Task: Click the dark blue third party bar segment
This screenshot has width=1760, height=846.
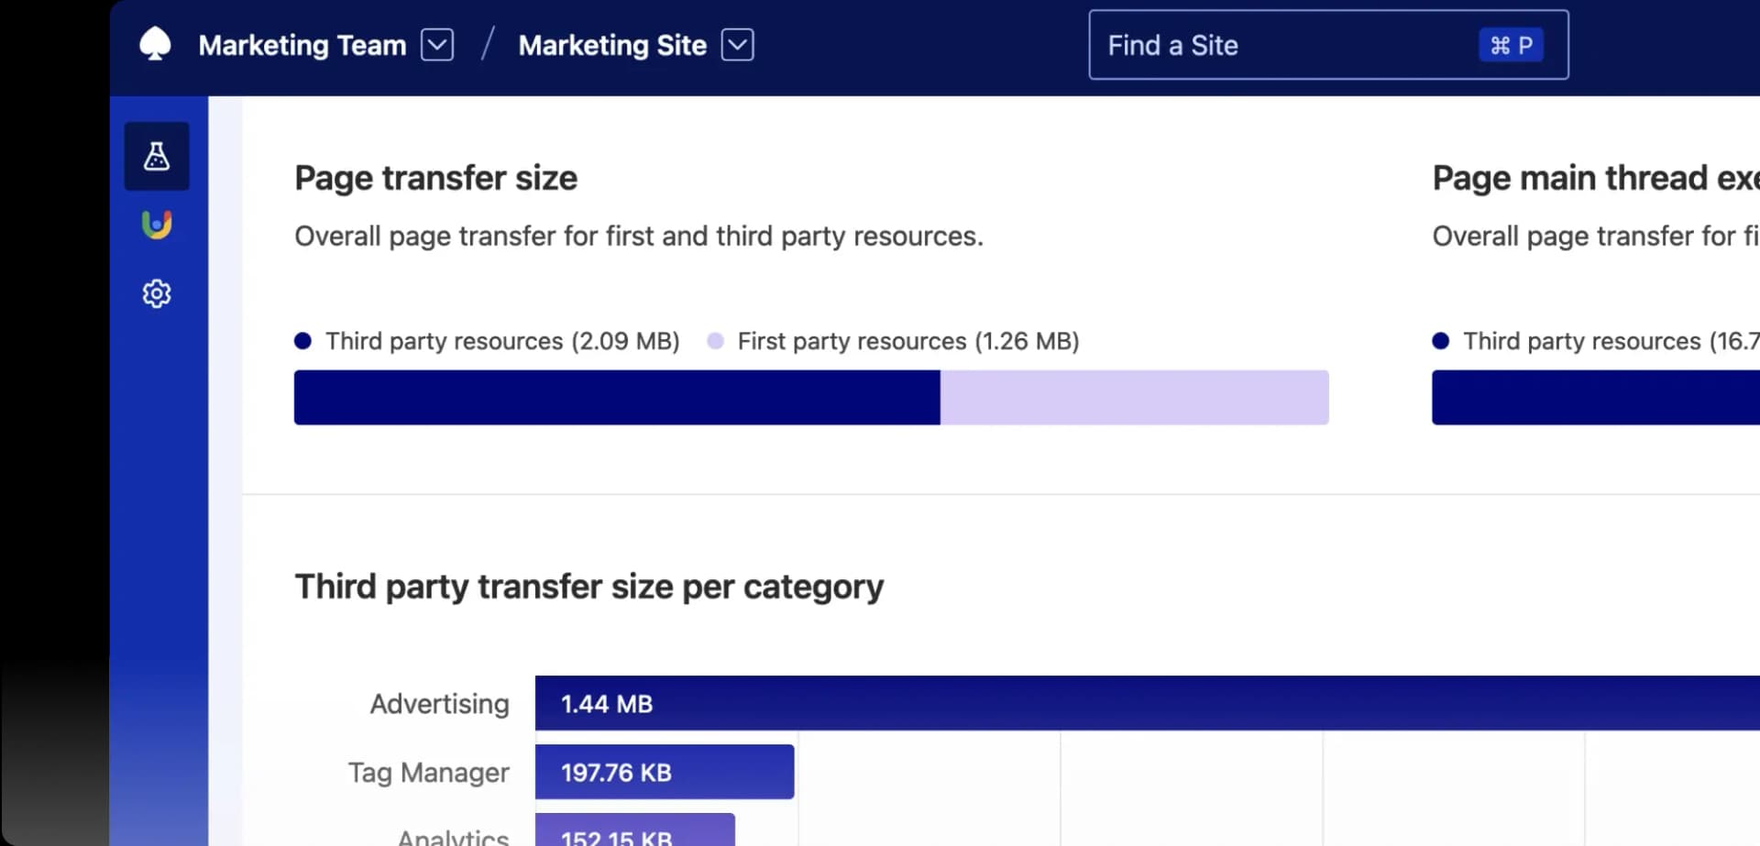Action: click(616, 398)
